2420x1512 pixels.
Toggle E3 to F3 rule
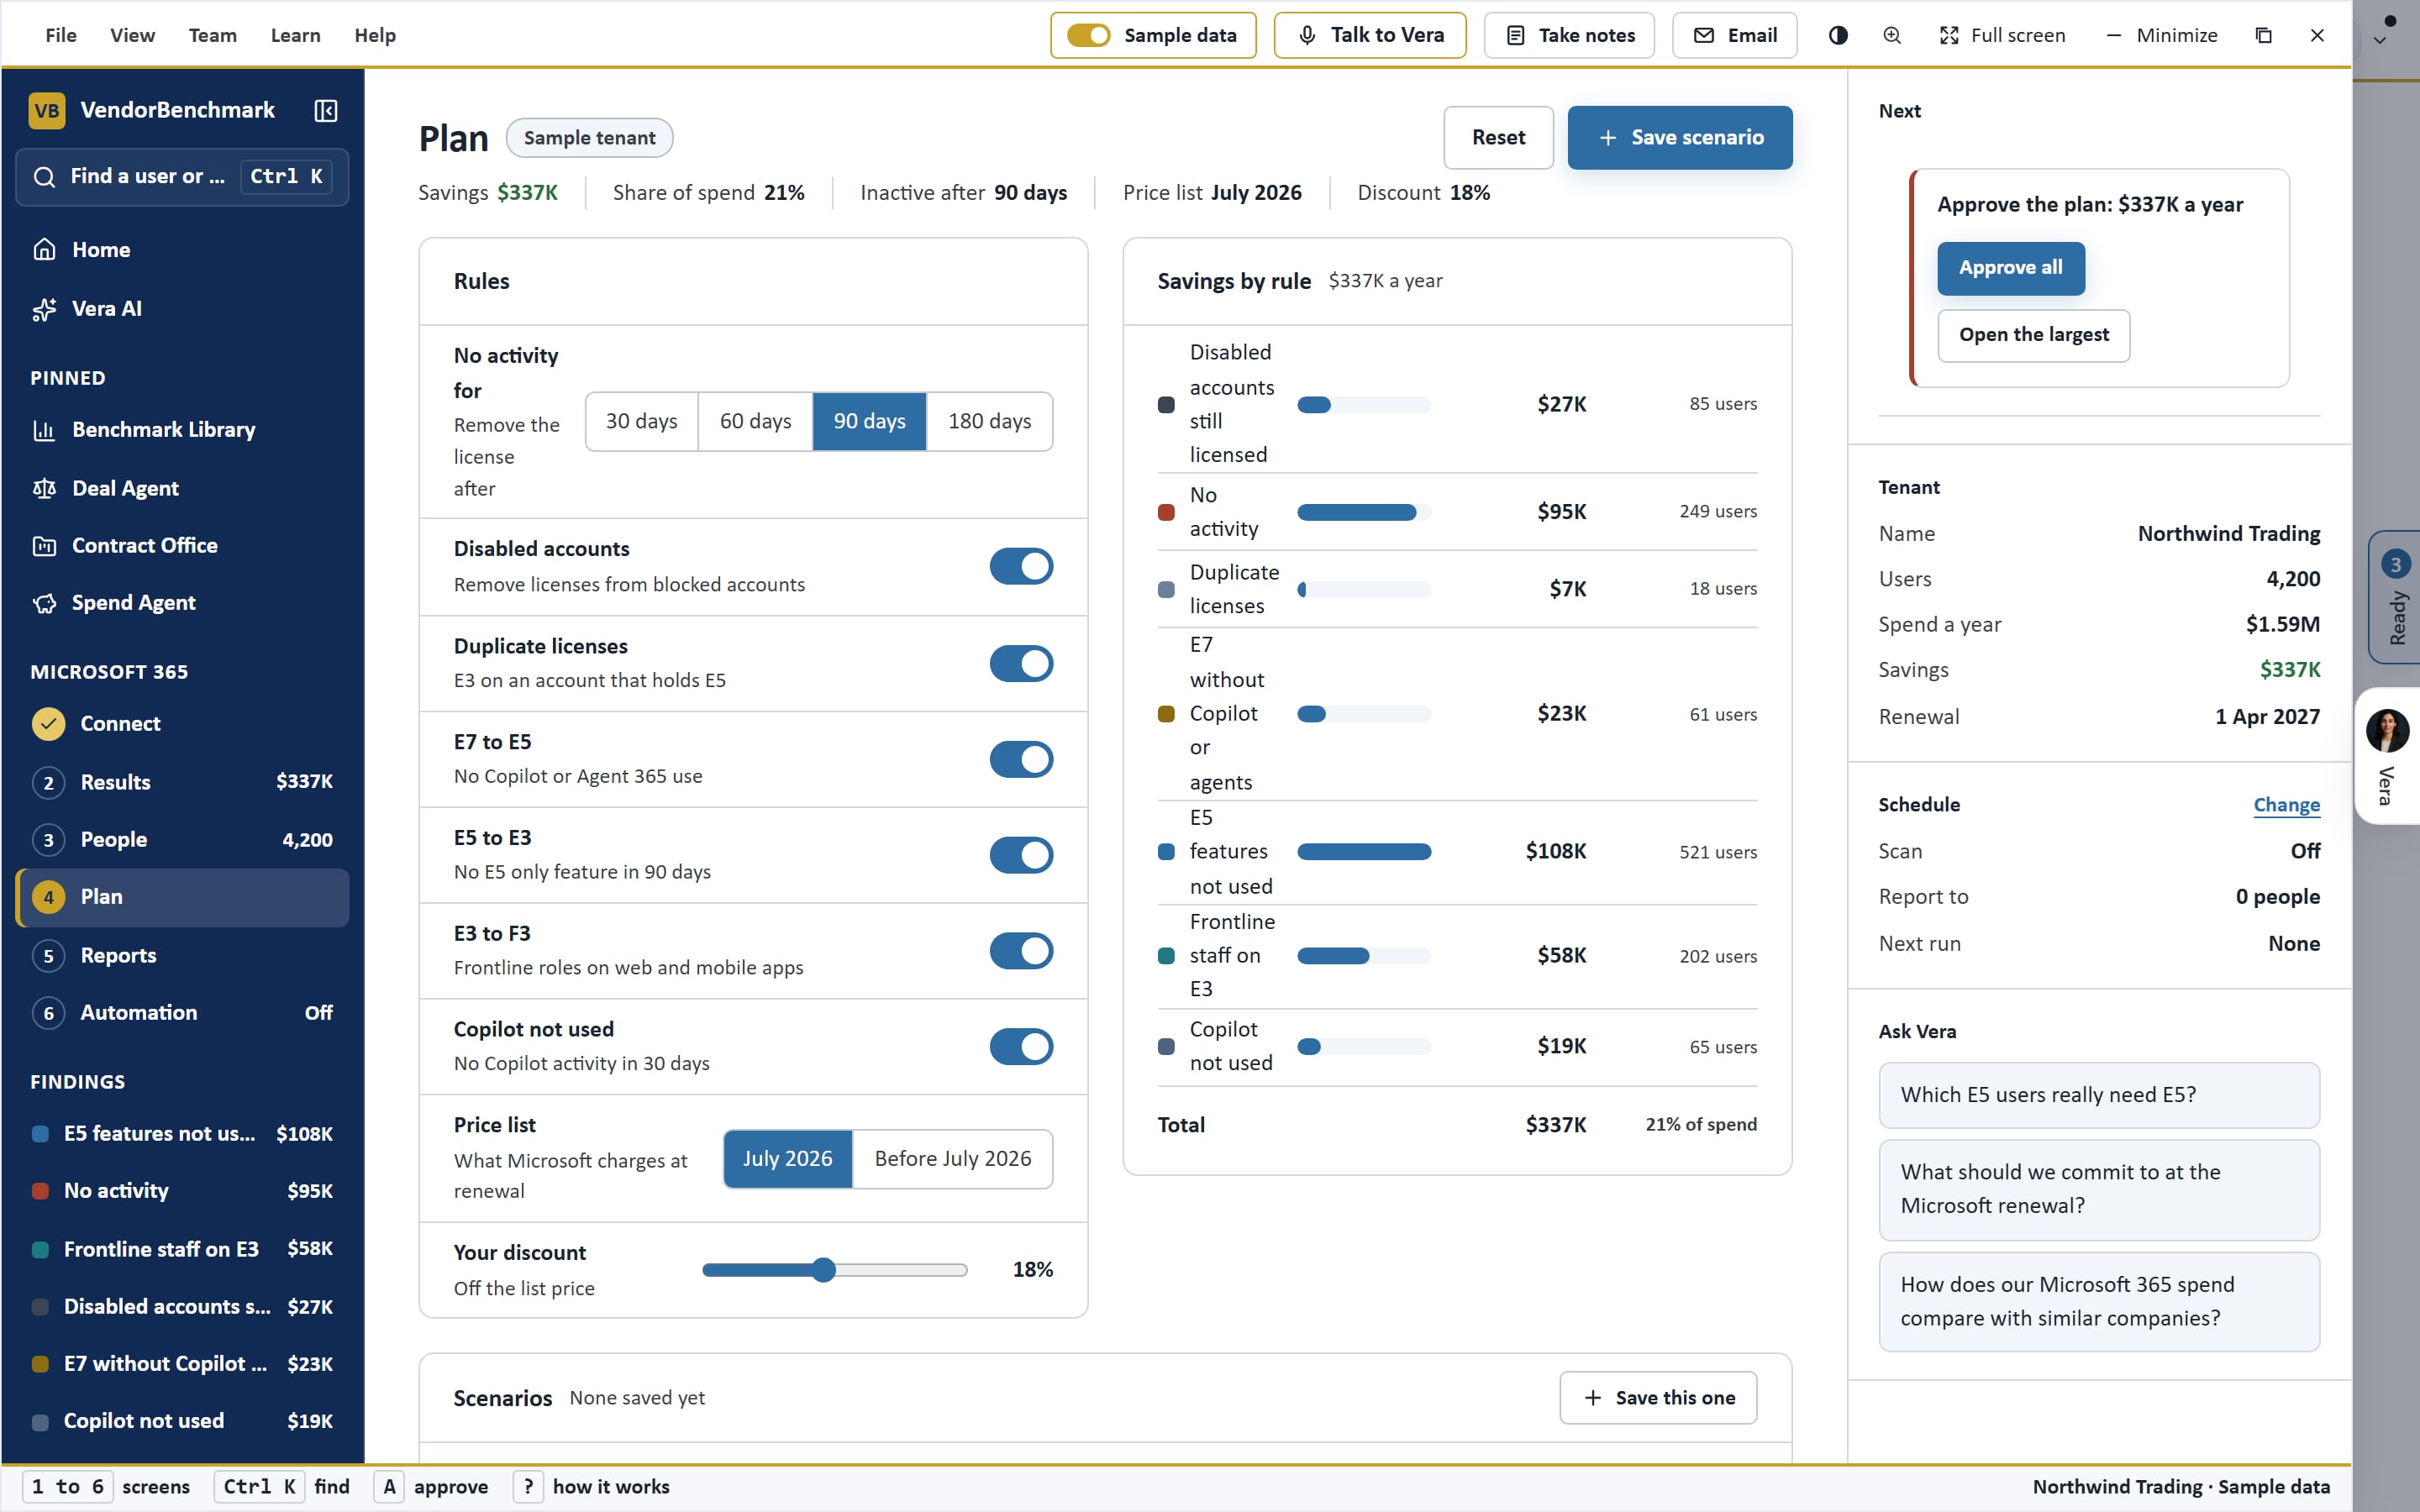(x=1021, y=951)
